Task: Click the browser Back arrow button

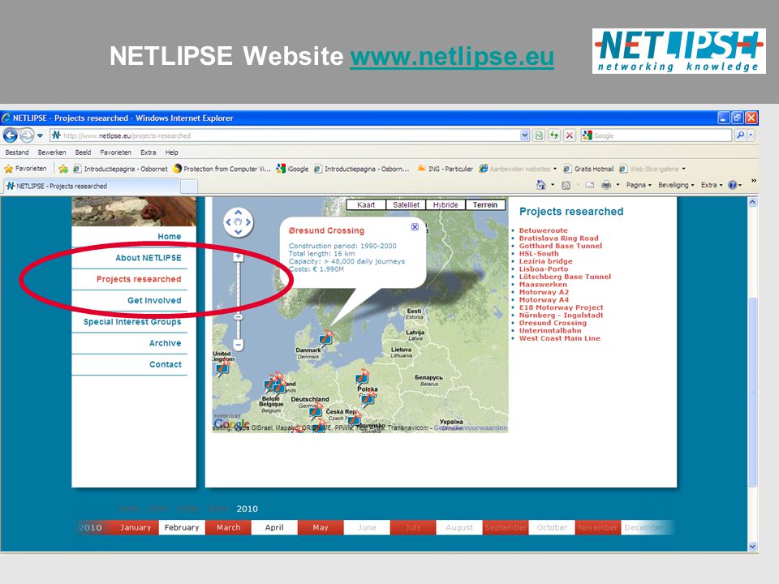Action: [11, 135]
